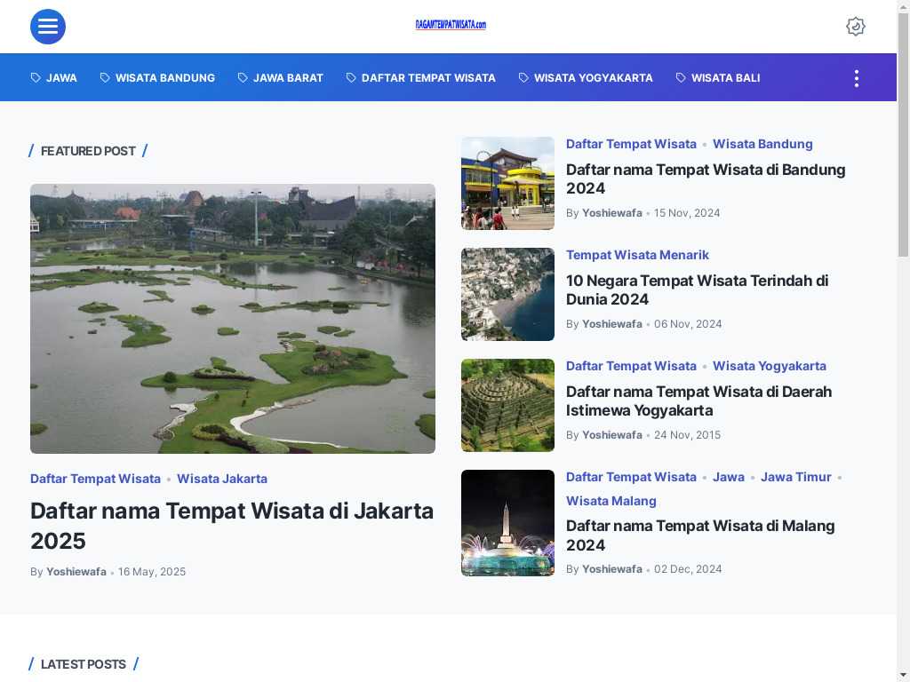910x682 pixels.
Task: Click tag icon beside WISATA BALI
Action: [681, 78]
